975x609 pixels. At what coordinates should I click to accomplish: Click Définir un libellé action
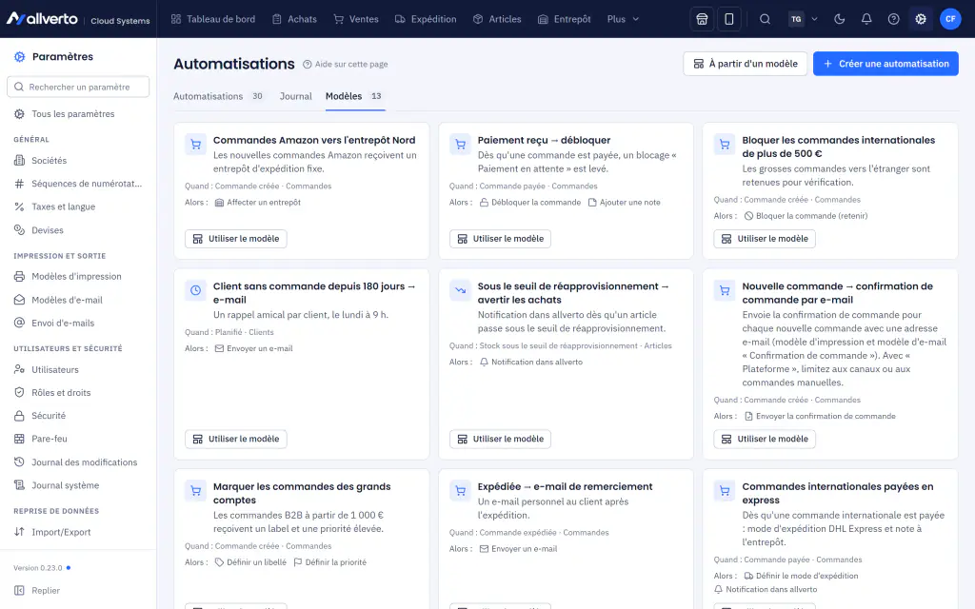coord(250,562)
